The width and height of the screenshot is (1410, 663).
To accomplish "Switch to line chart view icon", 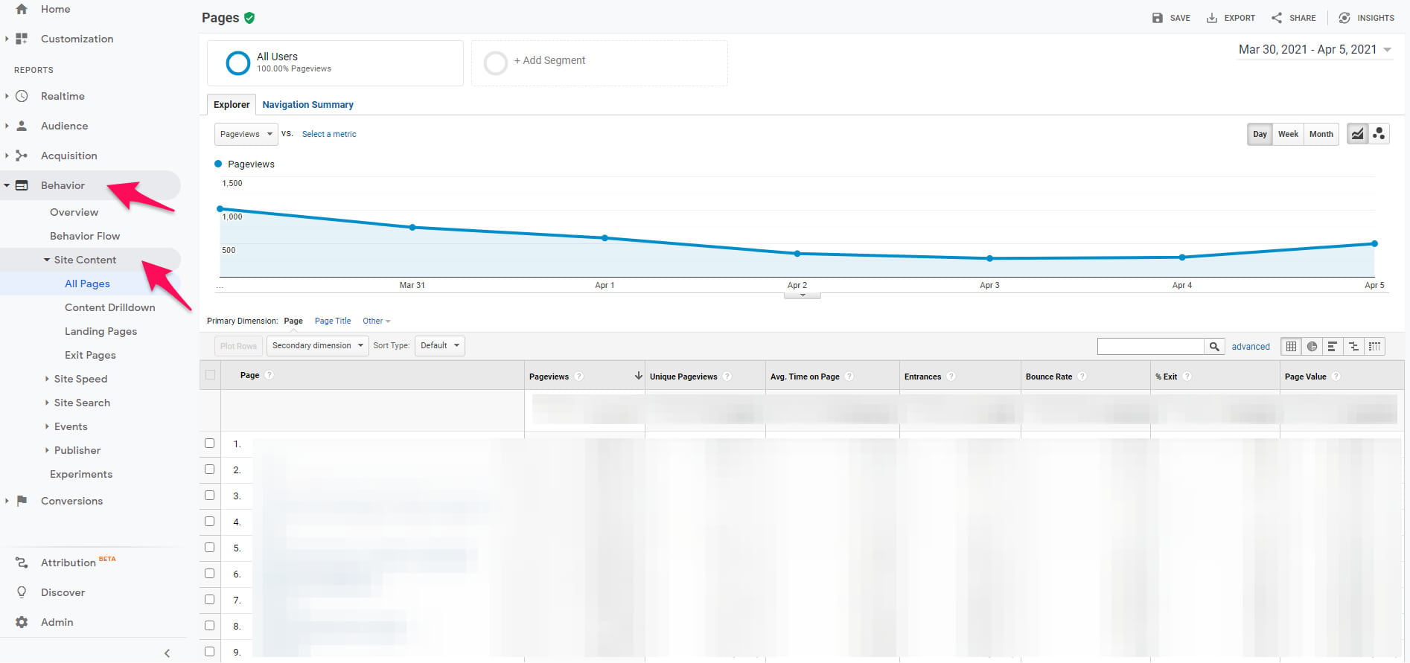I will point(1358,134).
